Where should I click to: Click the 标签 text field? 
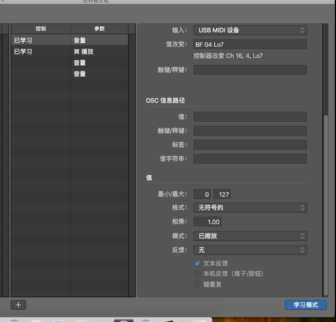click(x=250, y=145)
